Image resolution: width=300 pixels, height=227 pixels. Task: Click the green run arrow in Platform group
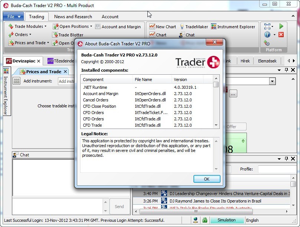(x=281, y=26)
